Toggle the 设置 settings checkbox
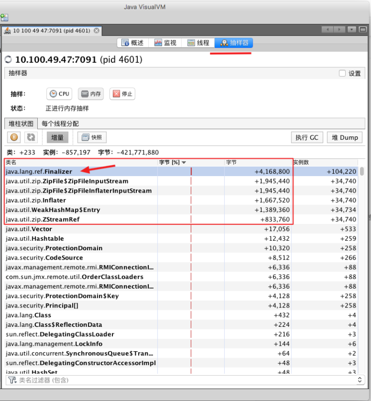Image resolution: width=371 pixels, height=401 pixels. pos(342,74)
